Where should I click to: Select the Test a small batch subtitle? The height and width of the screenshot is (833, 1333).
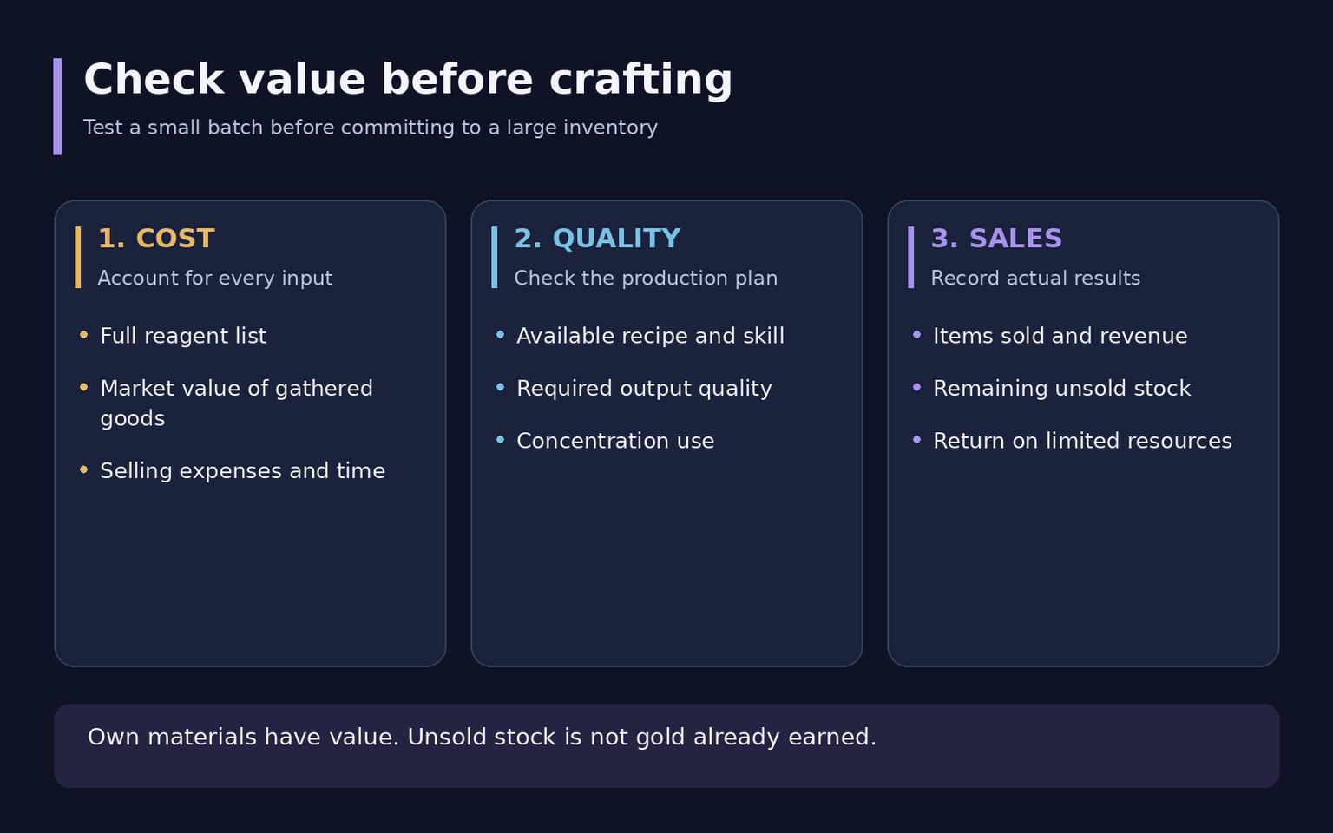pyautogui.click(x=371, y=128)
